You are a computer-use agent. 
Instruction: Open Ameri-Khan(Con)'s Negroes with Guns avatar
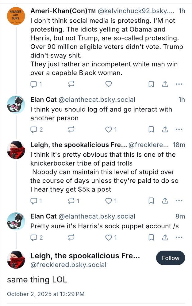coord(16,16)
